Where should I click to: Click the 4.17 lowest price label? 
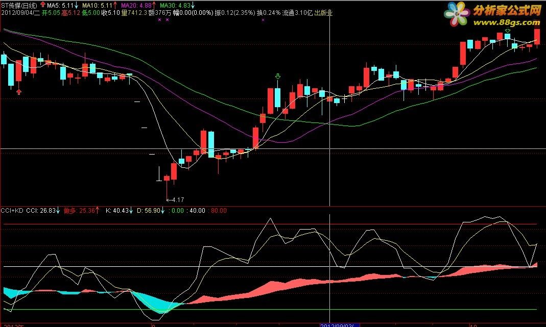[x=178, y=199]
